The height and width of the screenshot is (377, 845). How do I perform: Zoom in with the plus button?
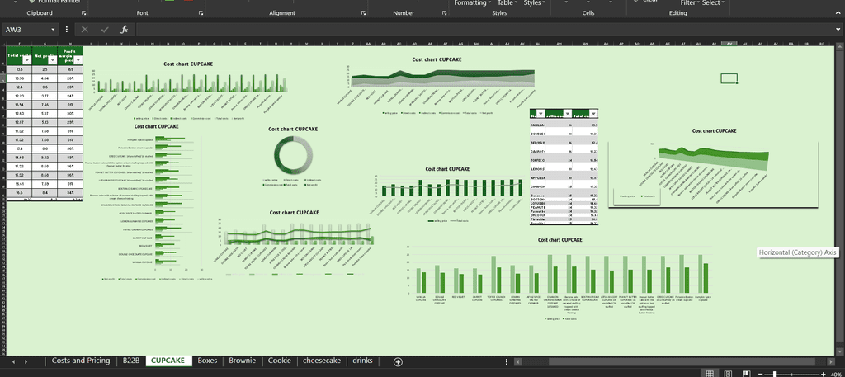[823, 374]
